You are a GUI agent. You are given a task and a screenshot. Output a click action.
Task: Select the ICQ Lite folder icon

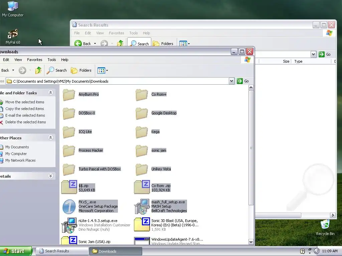point(69,132)
